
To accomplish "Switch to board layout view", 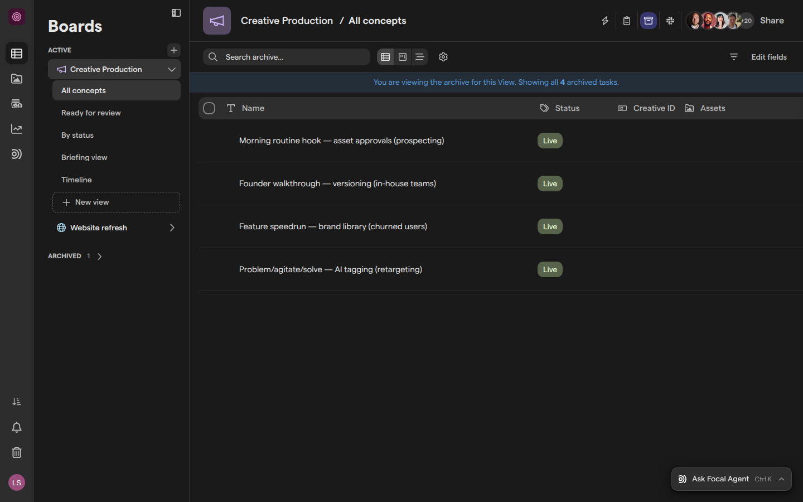I will point(403,57).
